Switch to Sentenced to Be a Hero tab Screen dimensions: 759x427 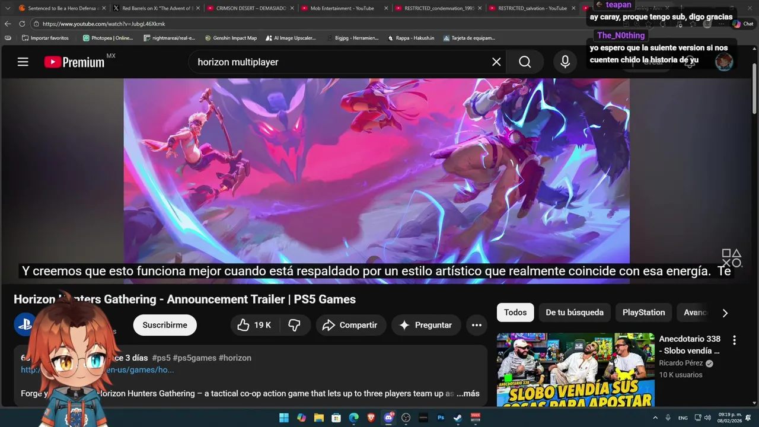(x=62, y=8)
